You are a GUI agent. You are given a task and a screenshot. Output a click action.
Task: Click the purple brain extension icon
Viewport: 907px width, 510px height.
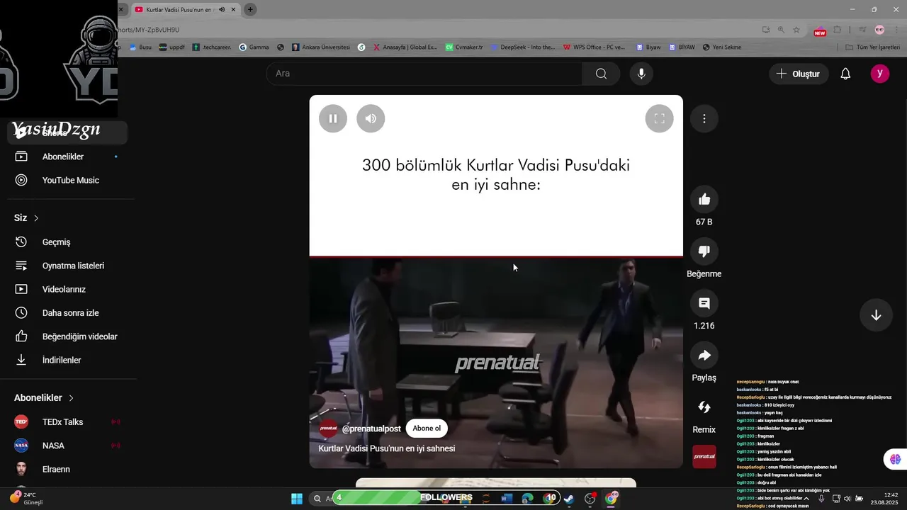click(x=895, y=459)
